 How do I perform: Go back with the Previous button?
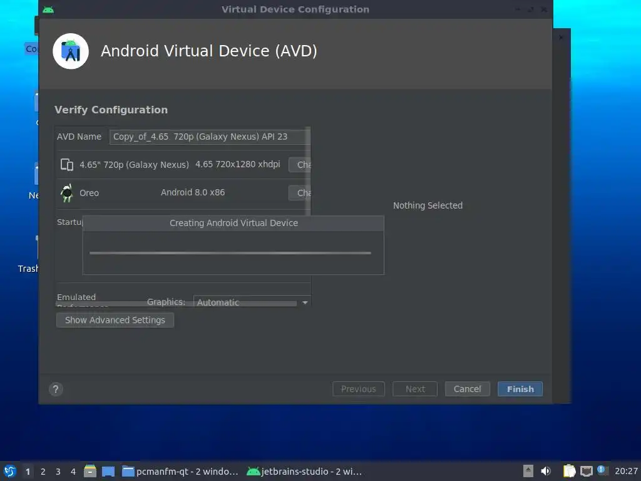[x=359, y=389]
